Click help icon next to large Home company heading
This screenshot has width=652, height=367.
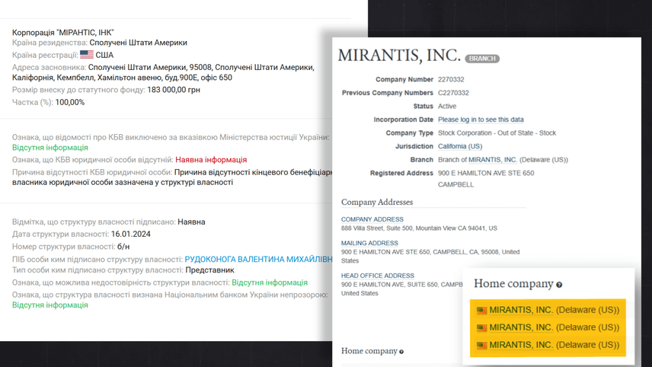(559, 285)
